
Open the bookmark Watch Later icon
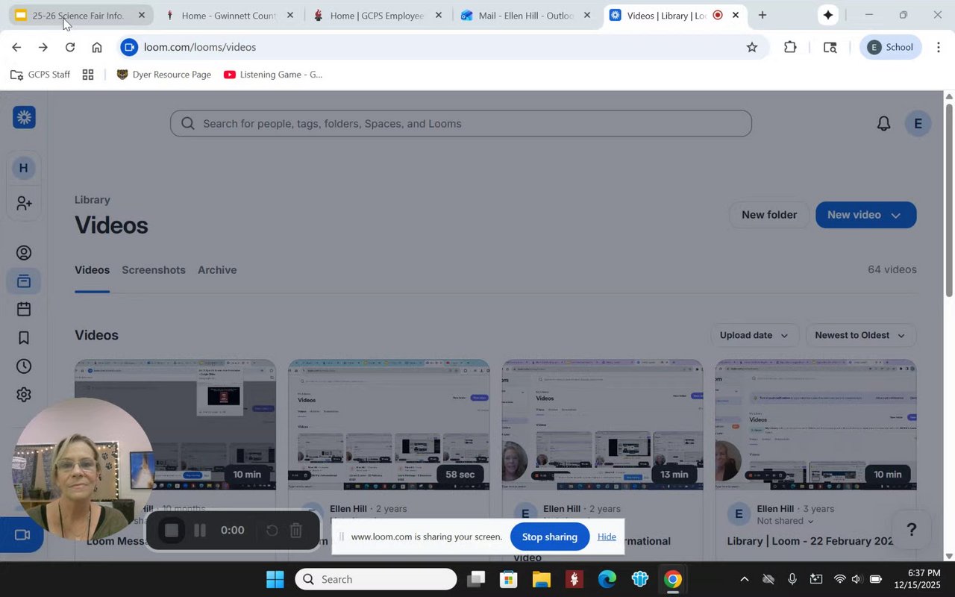[x=24, y=338]
